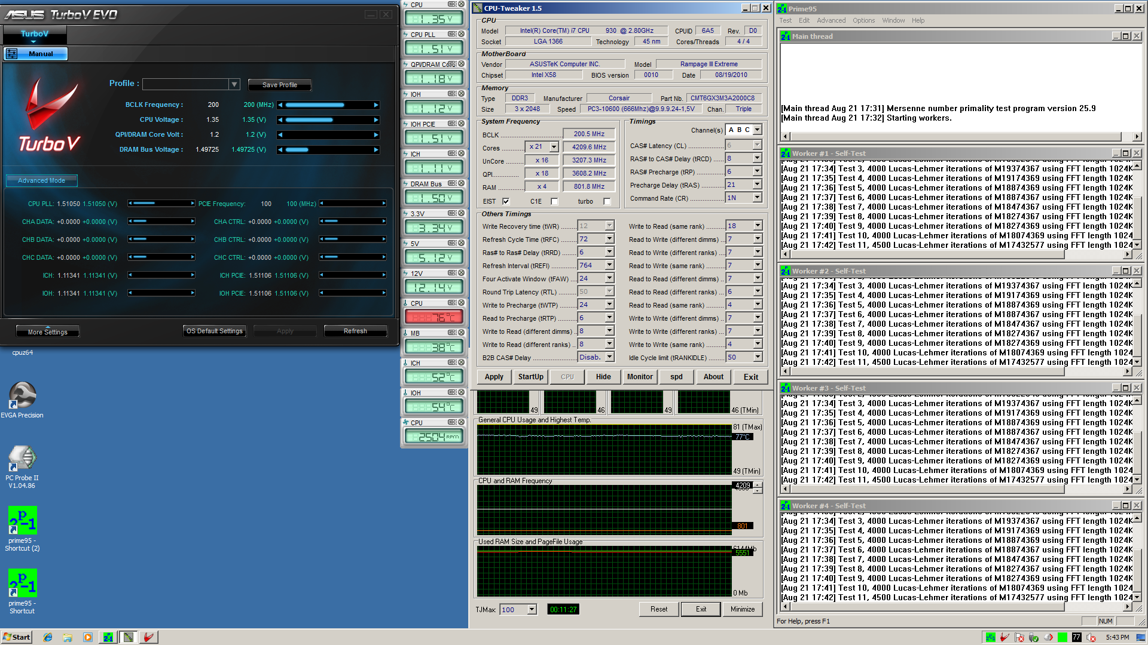Click the Advanced Mode toggle button

click(41, 180)
